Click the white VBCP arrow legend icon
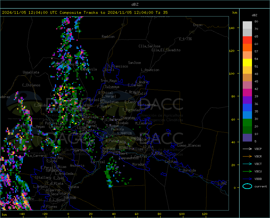Viewport: 270px width, 218px height. 247,149
